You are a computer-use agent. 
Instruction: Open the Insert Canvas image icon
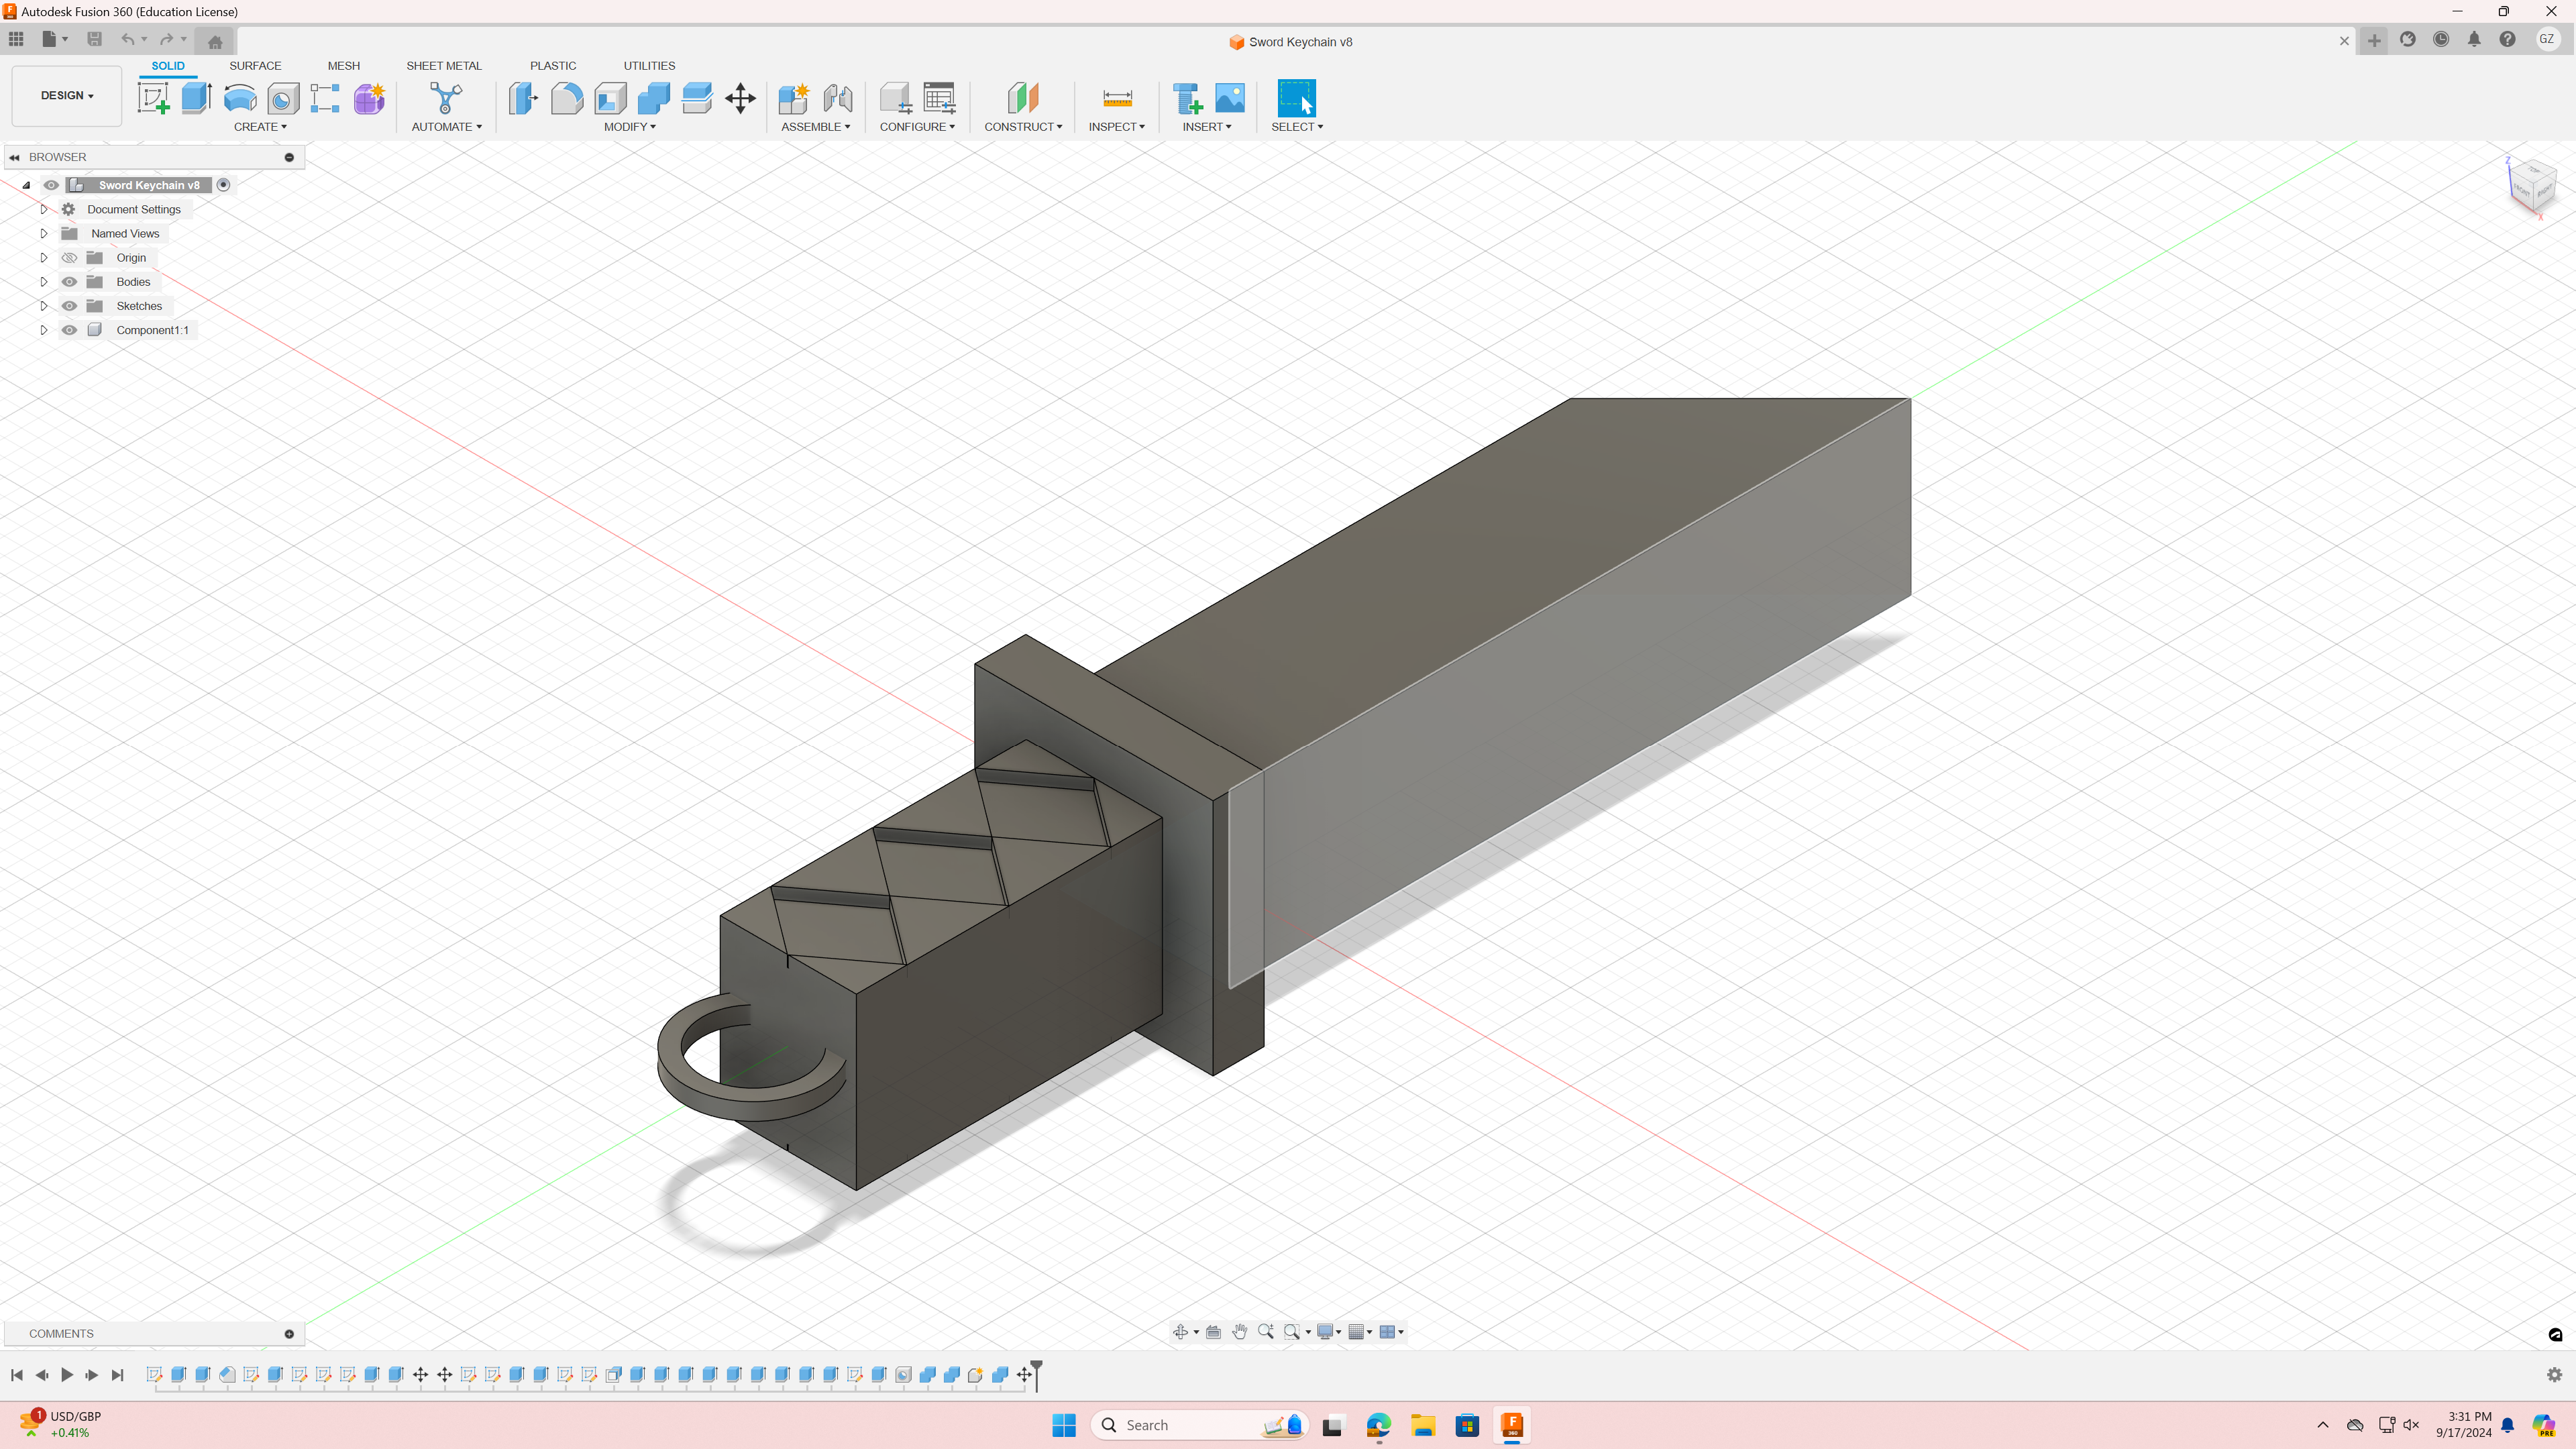point(1230,98)
